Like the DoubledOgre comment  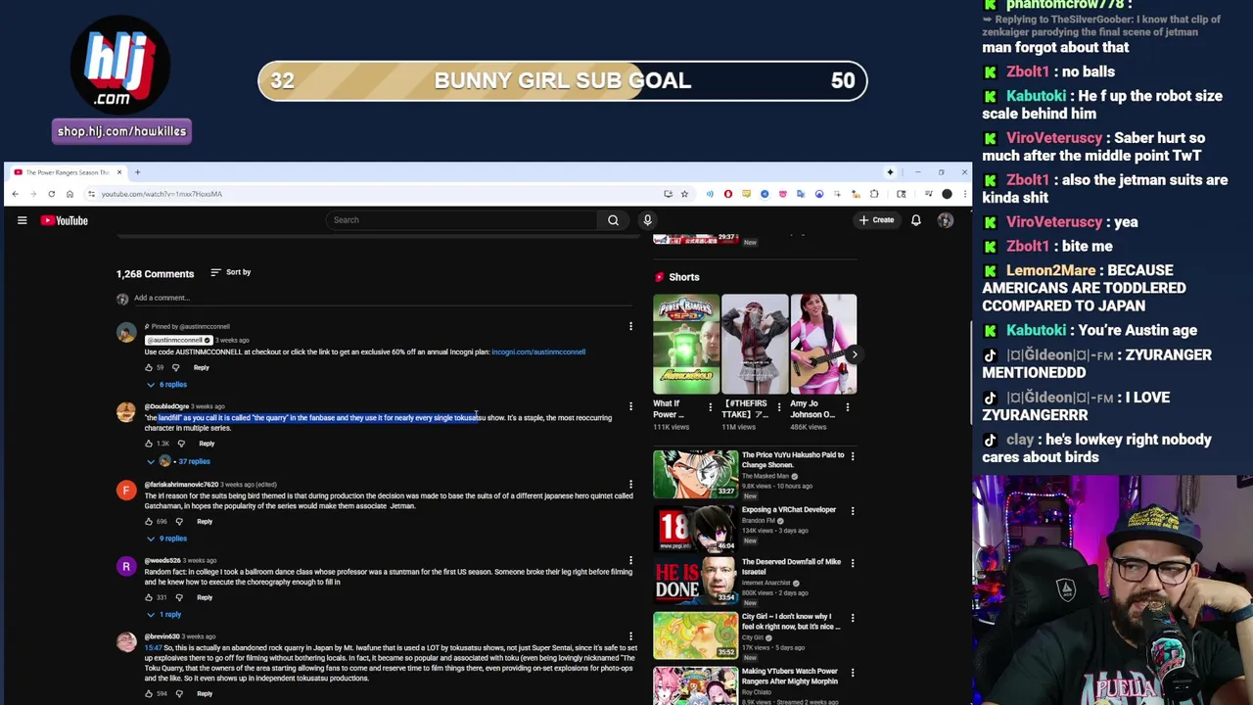149,444
